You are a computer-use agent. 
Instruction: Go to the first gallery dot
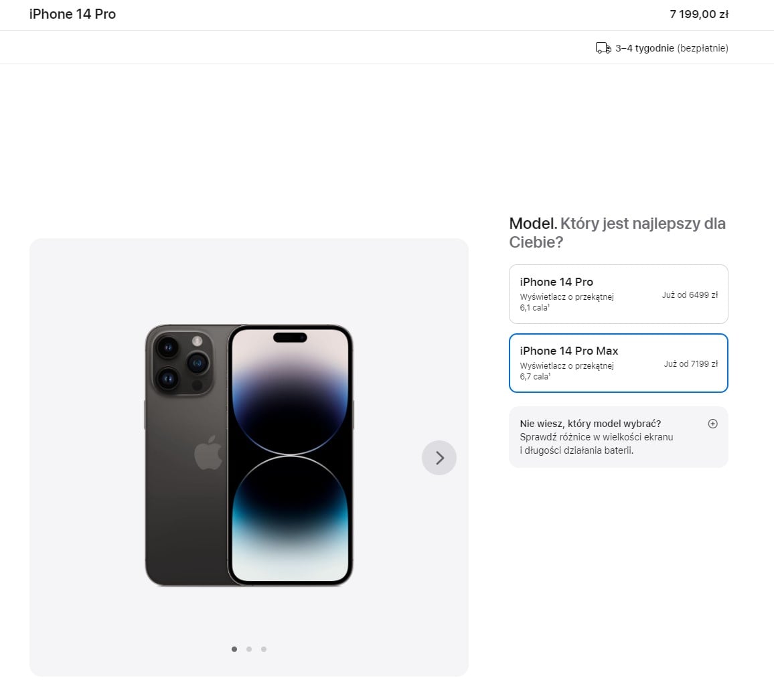point(234,649)
